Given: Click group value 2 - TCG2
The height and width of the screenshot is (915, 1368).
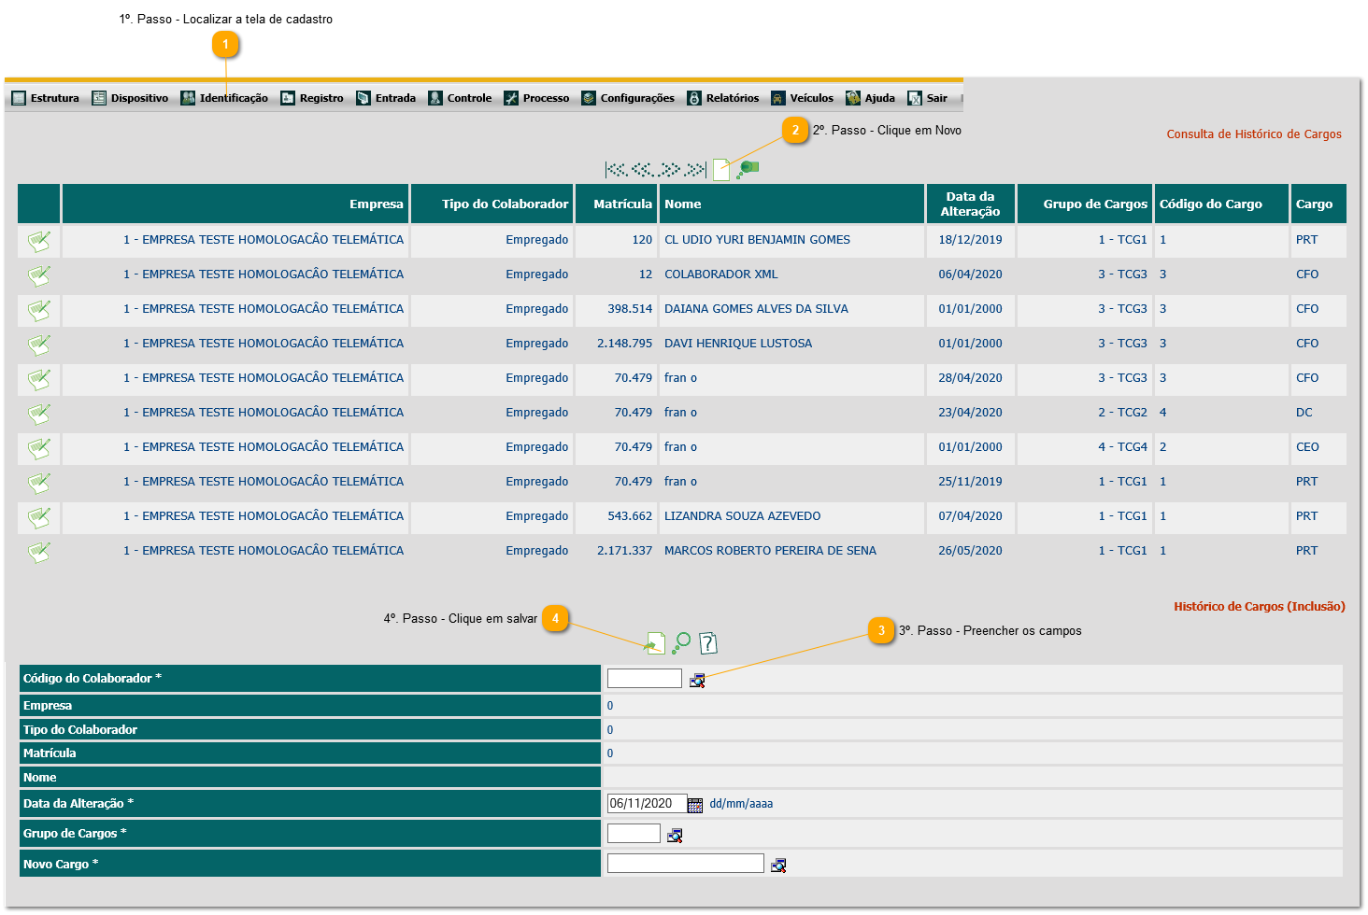Looking at the screenshot, I should pyautogui.click(x=1122, y=413).
